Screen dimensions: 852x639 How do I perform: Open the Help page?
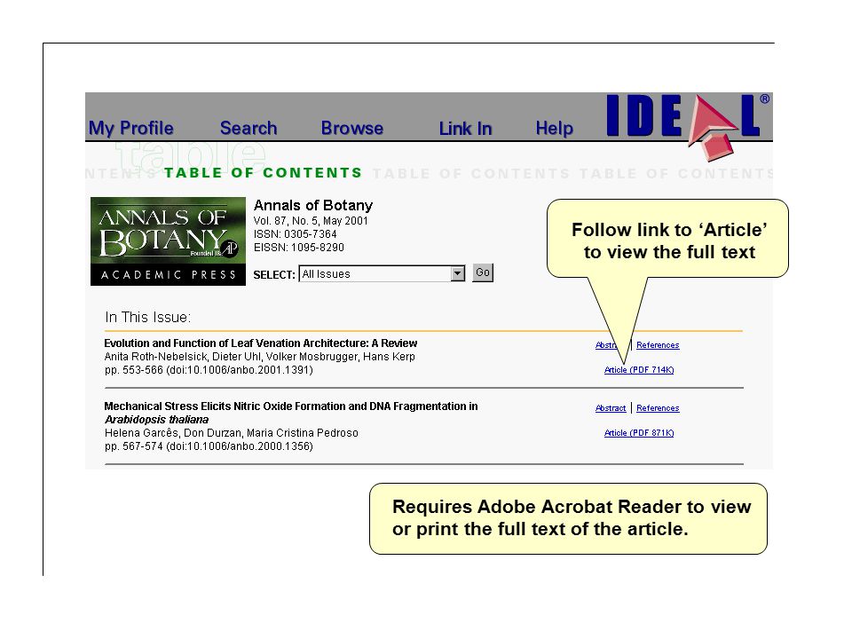(554, 129)
